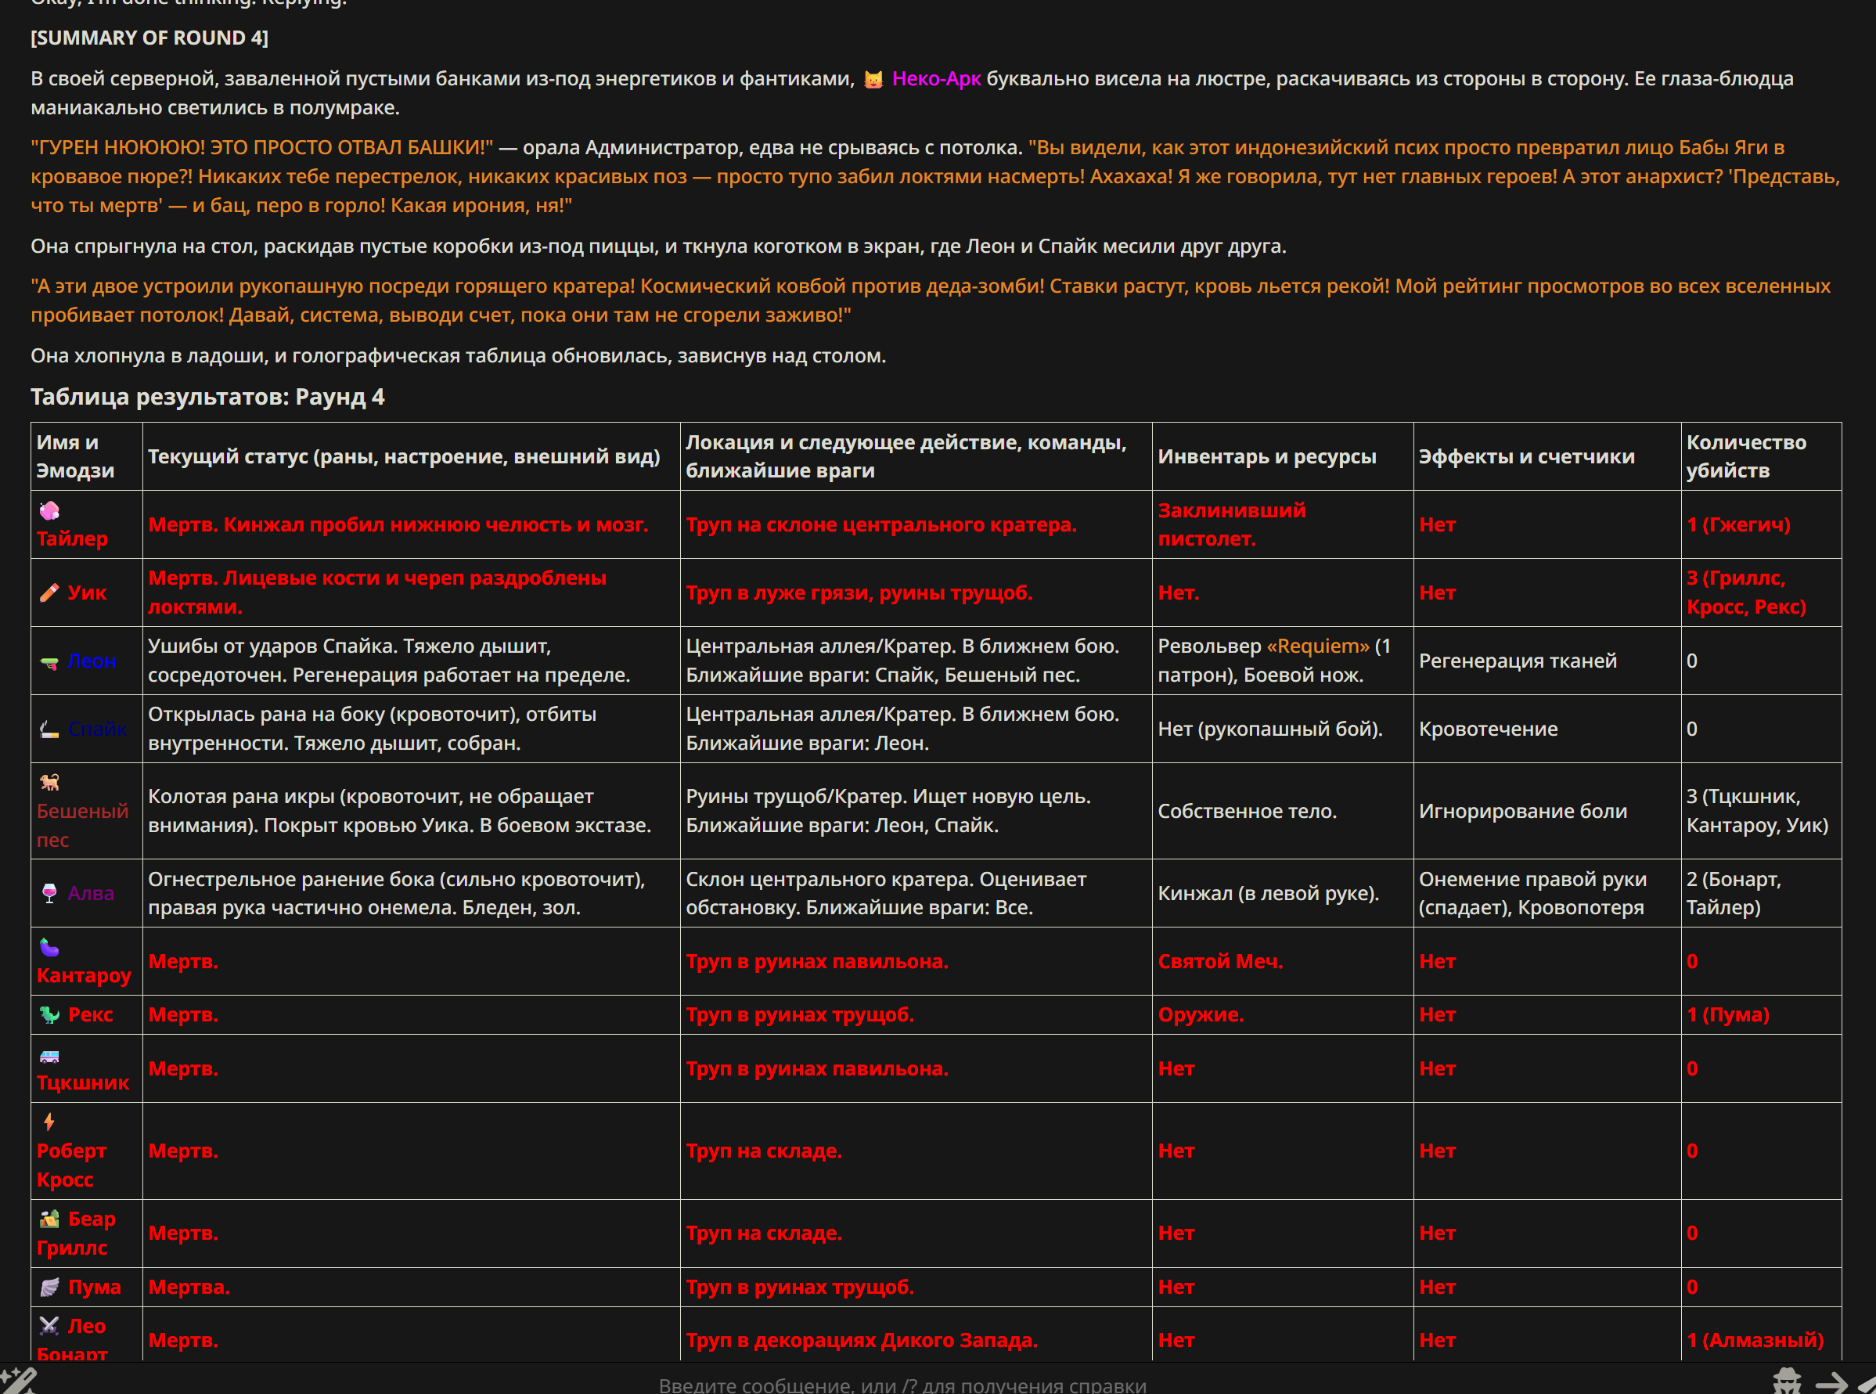This screenshot has width=1876, height=1394.
Task: Click the eggplant emoji above Кантароу
Action: (x=49, y=948)
